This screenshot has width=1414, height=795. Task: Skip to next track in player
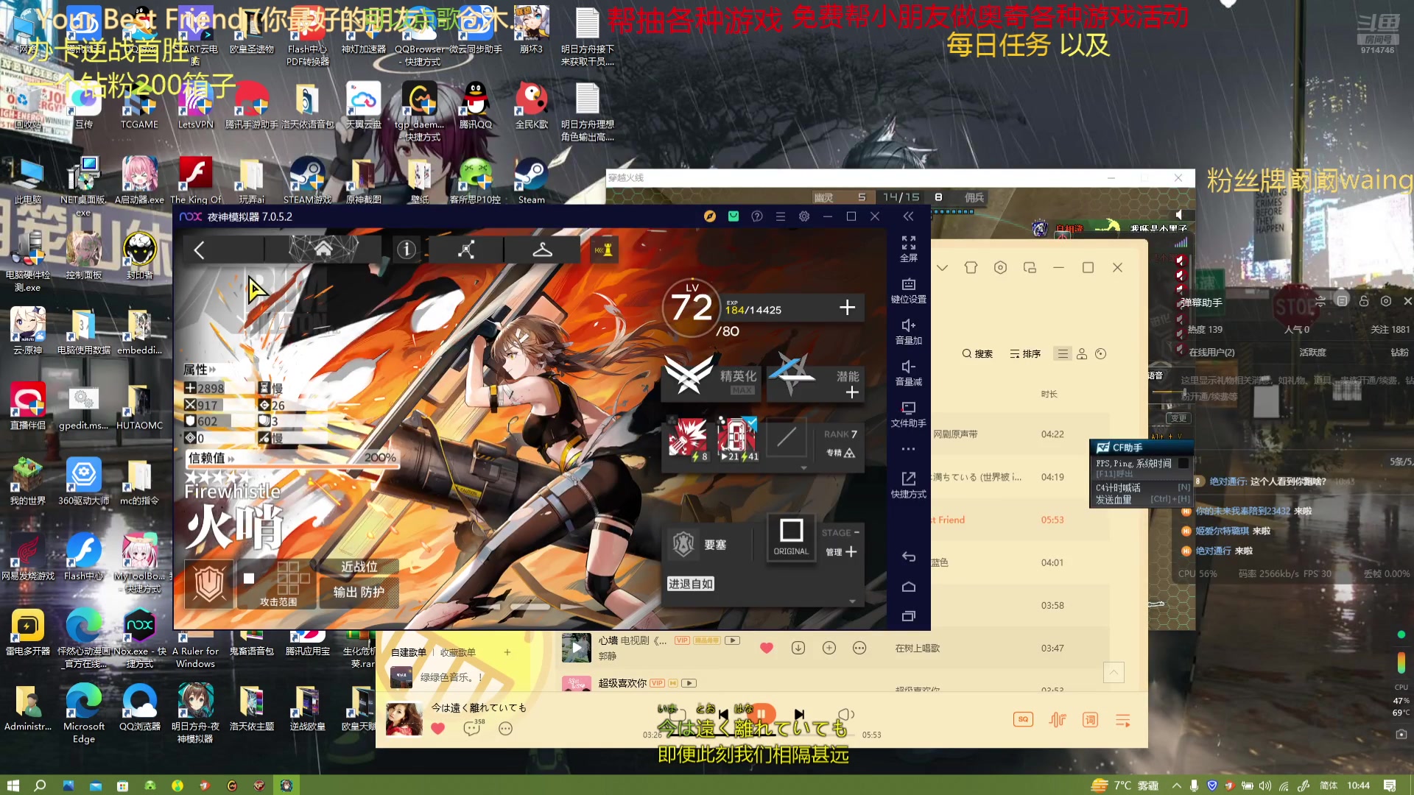pyautogui.click(x=800, y=714)
